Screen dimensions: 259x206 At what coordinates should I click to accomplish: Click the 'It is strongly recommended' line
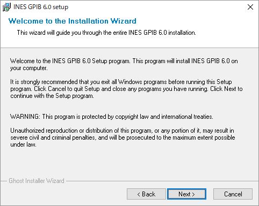tap(121, 82)
